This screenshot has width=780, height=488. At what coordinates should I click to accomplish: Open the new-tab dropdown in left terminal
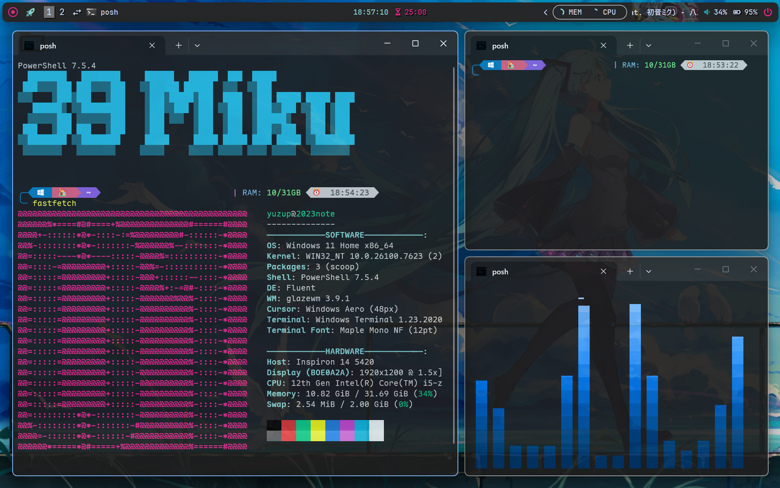tap(197, 46)
